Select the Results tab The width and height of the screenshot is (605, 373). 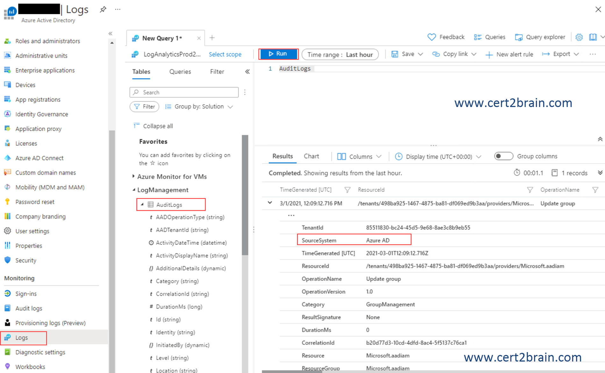282,156
